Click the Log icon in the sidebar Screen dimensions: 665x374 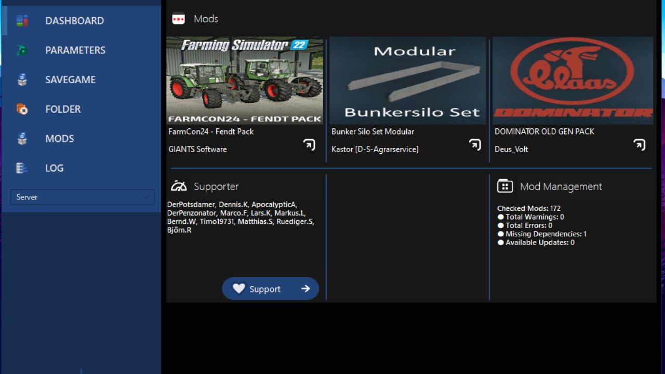click(22, 168)
